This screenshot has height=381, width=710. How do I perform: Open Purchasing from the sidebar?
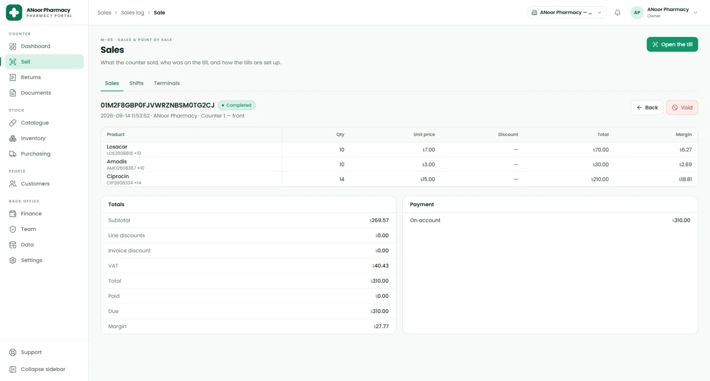pyautogui.click(x=44, y=154)
